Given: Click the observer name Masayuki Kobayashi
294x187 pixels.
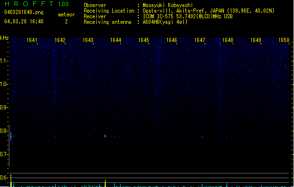Looking at the screenshot, I should [x=168, y=5].
